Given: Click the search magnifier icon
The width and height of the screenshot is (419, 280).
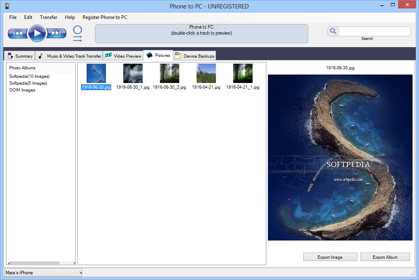Looking at the screenshot, I should [333, 31].
